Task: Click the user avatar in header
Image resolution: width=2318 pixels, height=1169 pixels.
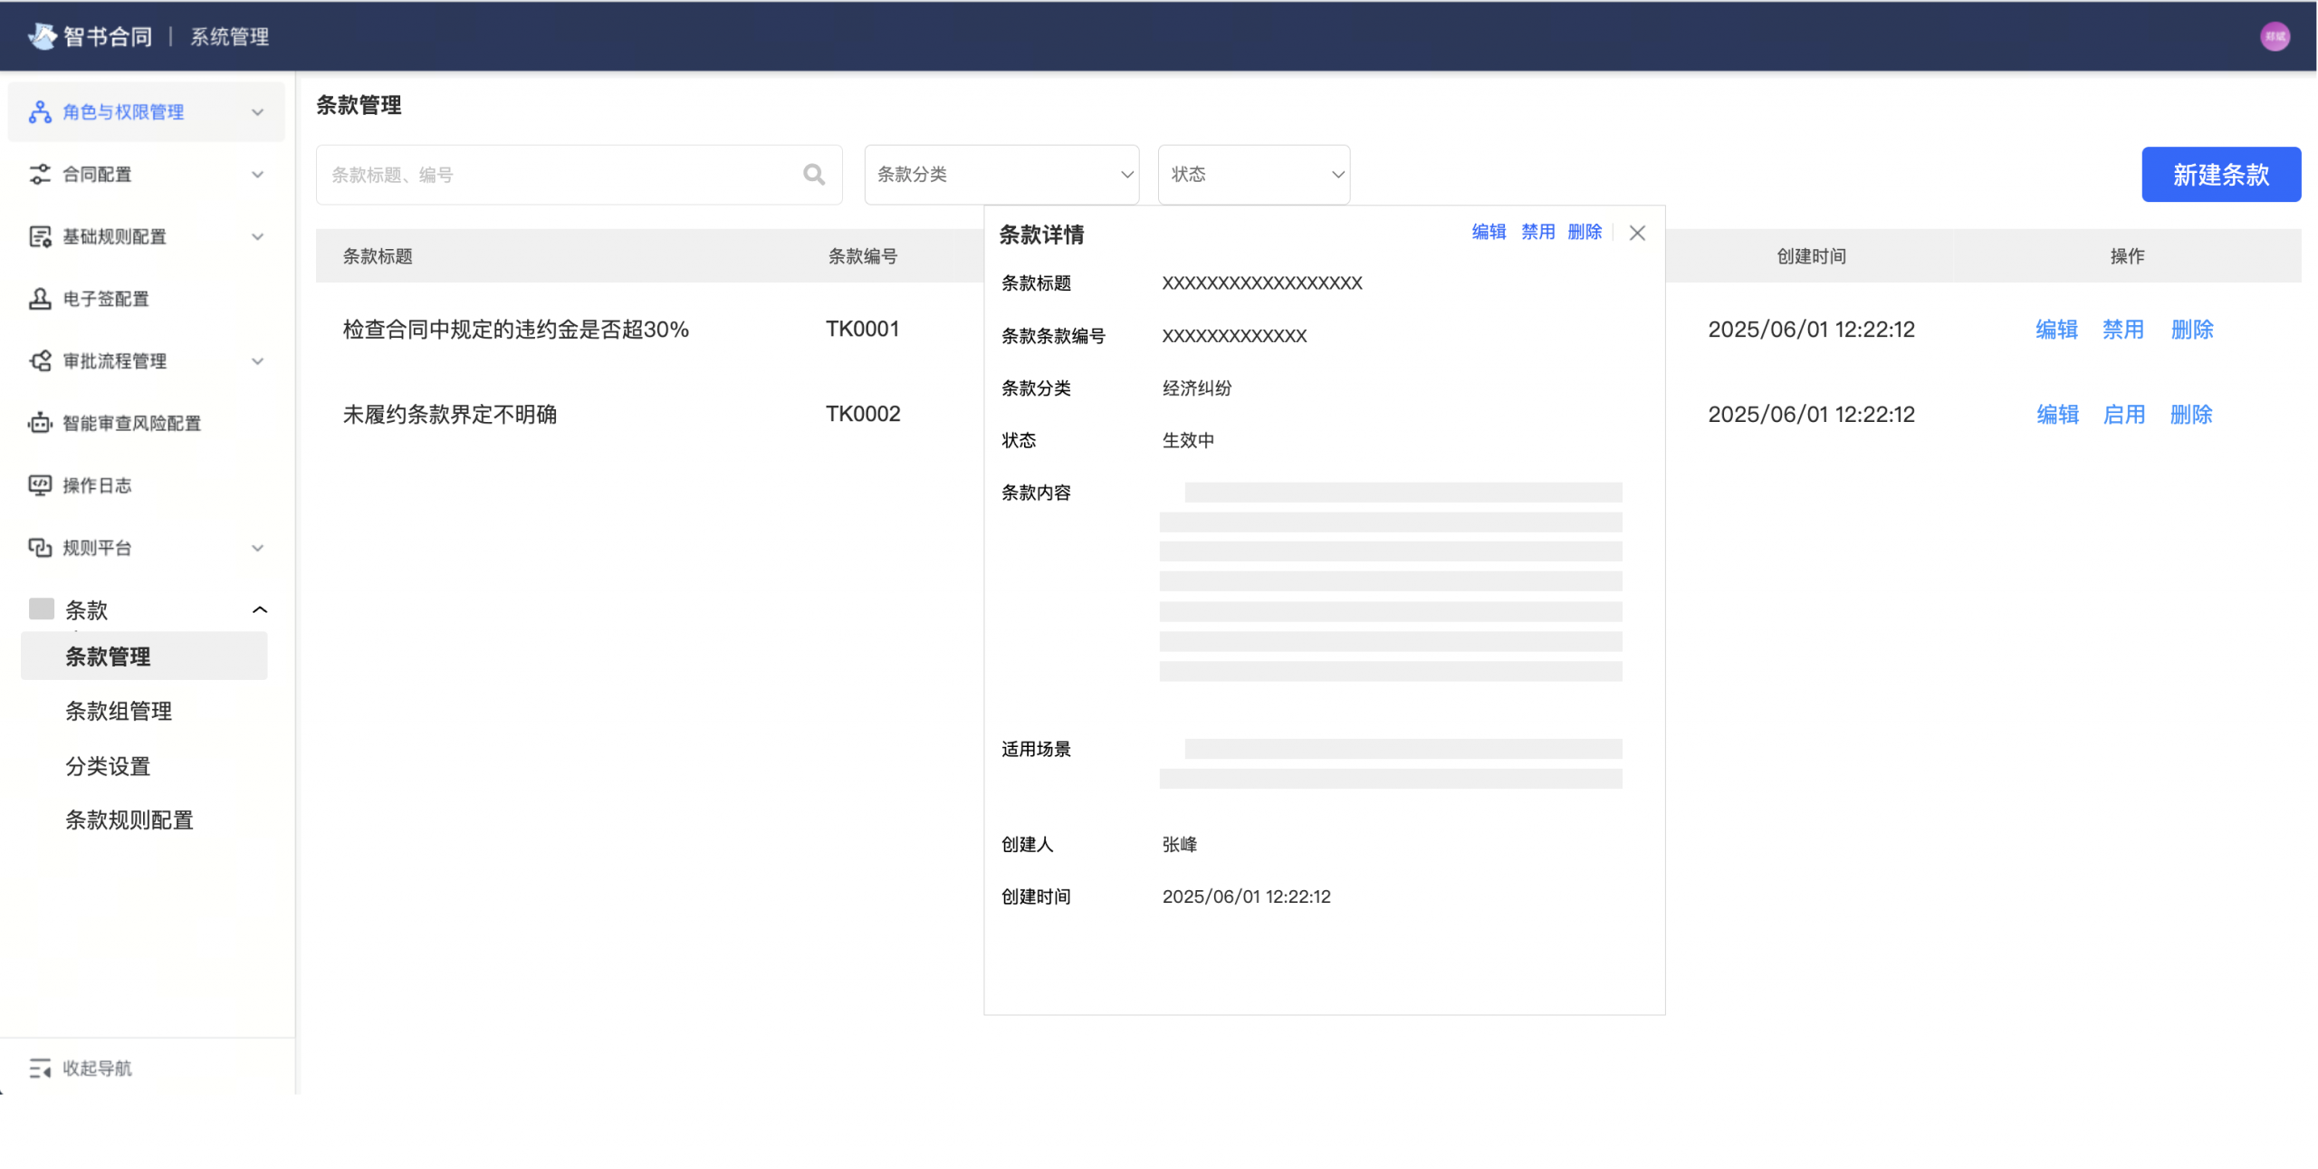Action: 2274,37
